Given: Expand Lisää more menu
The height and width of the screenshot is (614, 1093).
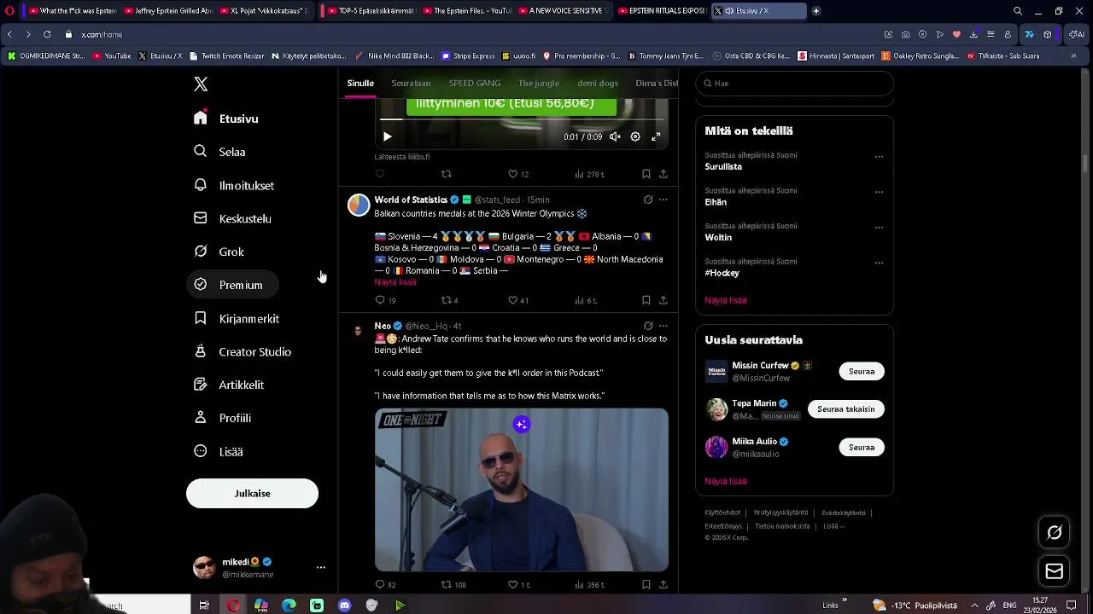Looking at the screenshot, I should point(219,451).
